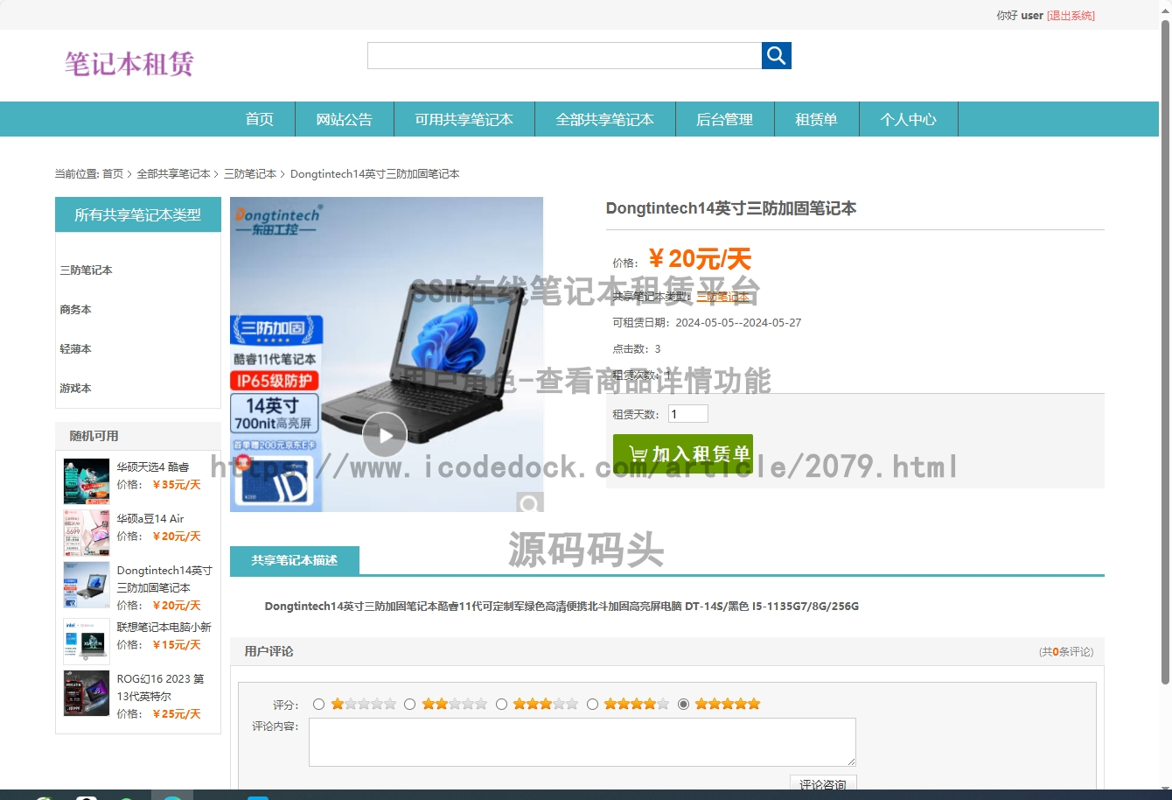The height and width of the screenshot is (800, 1172).
Task: Open 华硕a豆14 Air thumbnail
Action: 87,533
